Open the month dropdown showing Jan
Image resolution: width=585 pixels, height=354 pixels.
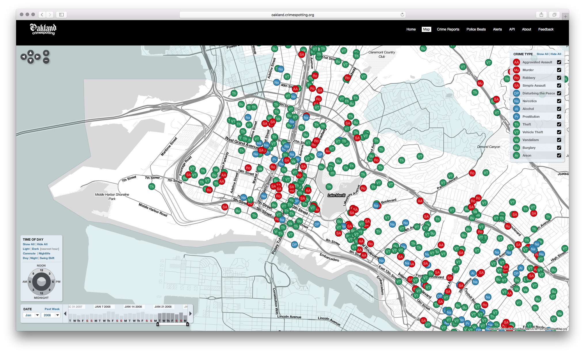click(x=31, y=315)
